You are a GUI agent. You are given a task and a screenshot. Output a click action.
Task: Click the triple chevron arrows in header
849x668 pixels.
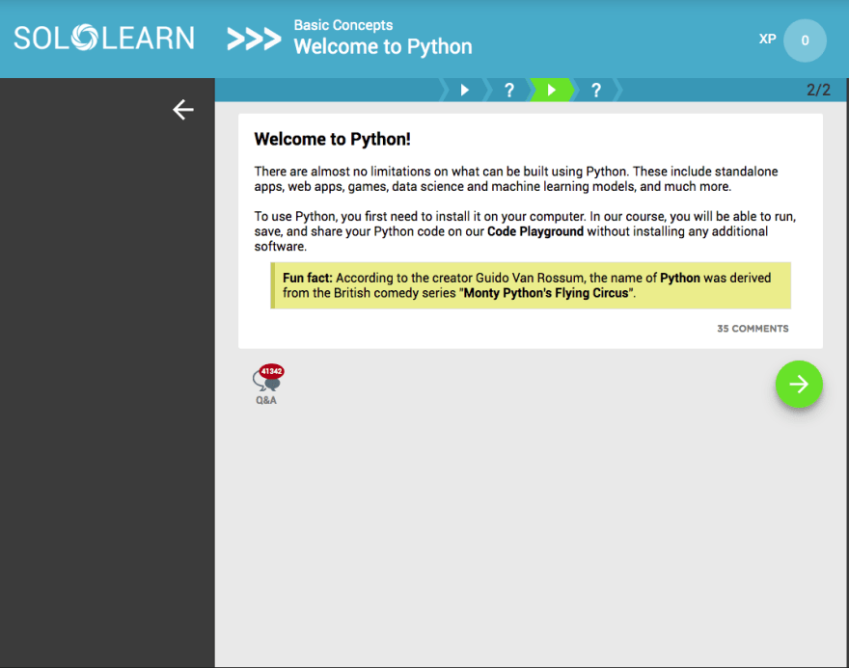(254, 39)
